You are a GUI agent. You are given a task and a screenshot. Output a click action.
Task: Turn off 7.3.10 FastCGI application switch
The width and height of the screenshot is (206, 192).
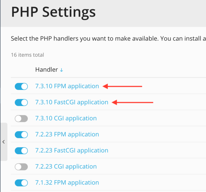pyautogui.click(x=21, y=102)
